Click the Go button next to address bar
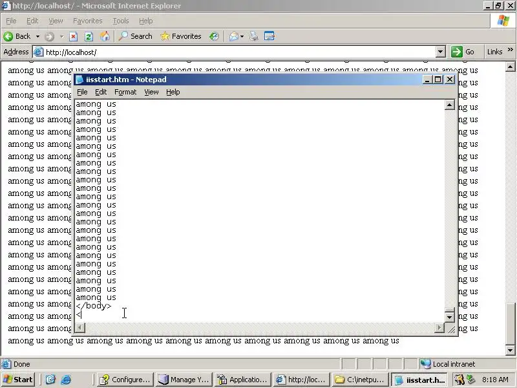The height and width of the screenshot is (388, 517). coord(463,52)
